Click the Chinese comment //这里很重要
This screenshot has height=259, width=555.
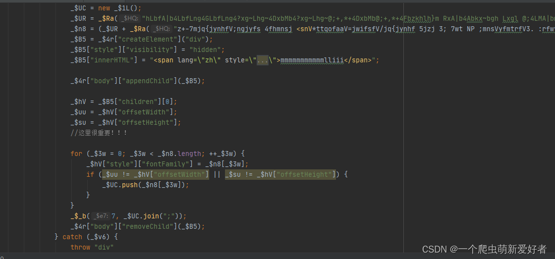pyautogui.click(x=99, y=133)
